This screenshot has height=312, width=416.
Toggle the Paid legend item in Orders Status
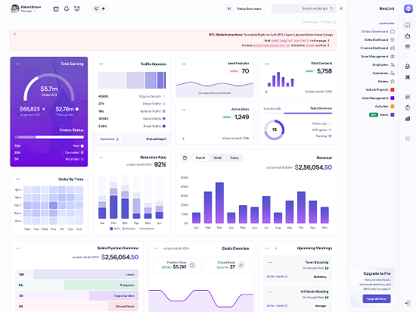click(78, 146)
